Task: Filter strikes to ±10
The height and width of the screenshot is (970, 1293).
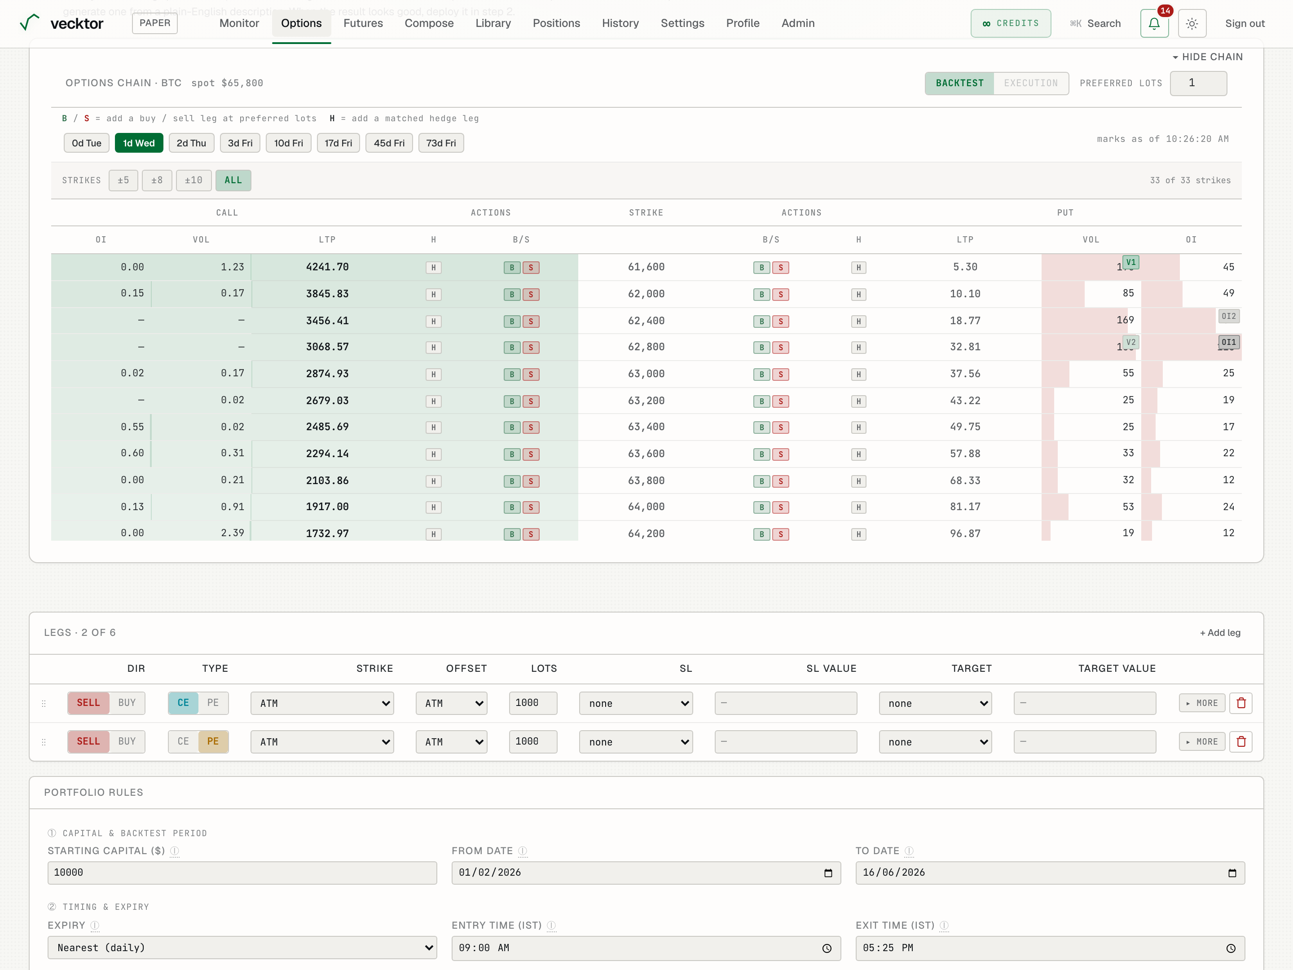Action: pos(194,180)
